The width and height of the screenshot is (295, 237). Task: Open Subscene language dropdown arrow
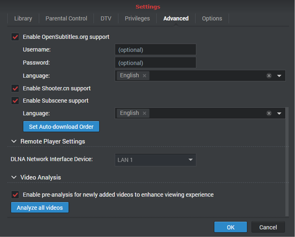tap(279, 113)
